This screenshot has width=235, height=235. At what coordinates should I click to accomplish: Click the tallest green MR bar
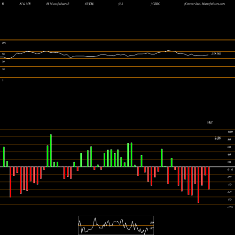51,150
